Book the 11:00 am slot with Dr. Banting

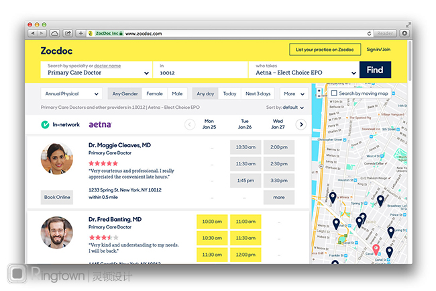click(x=246, y=222)
